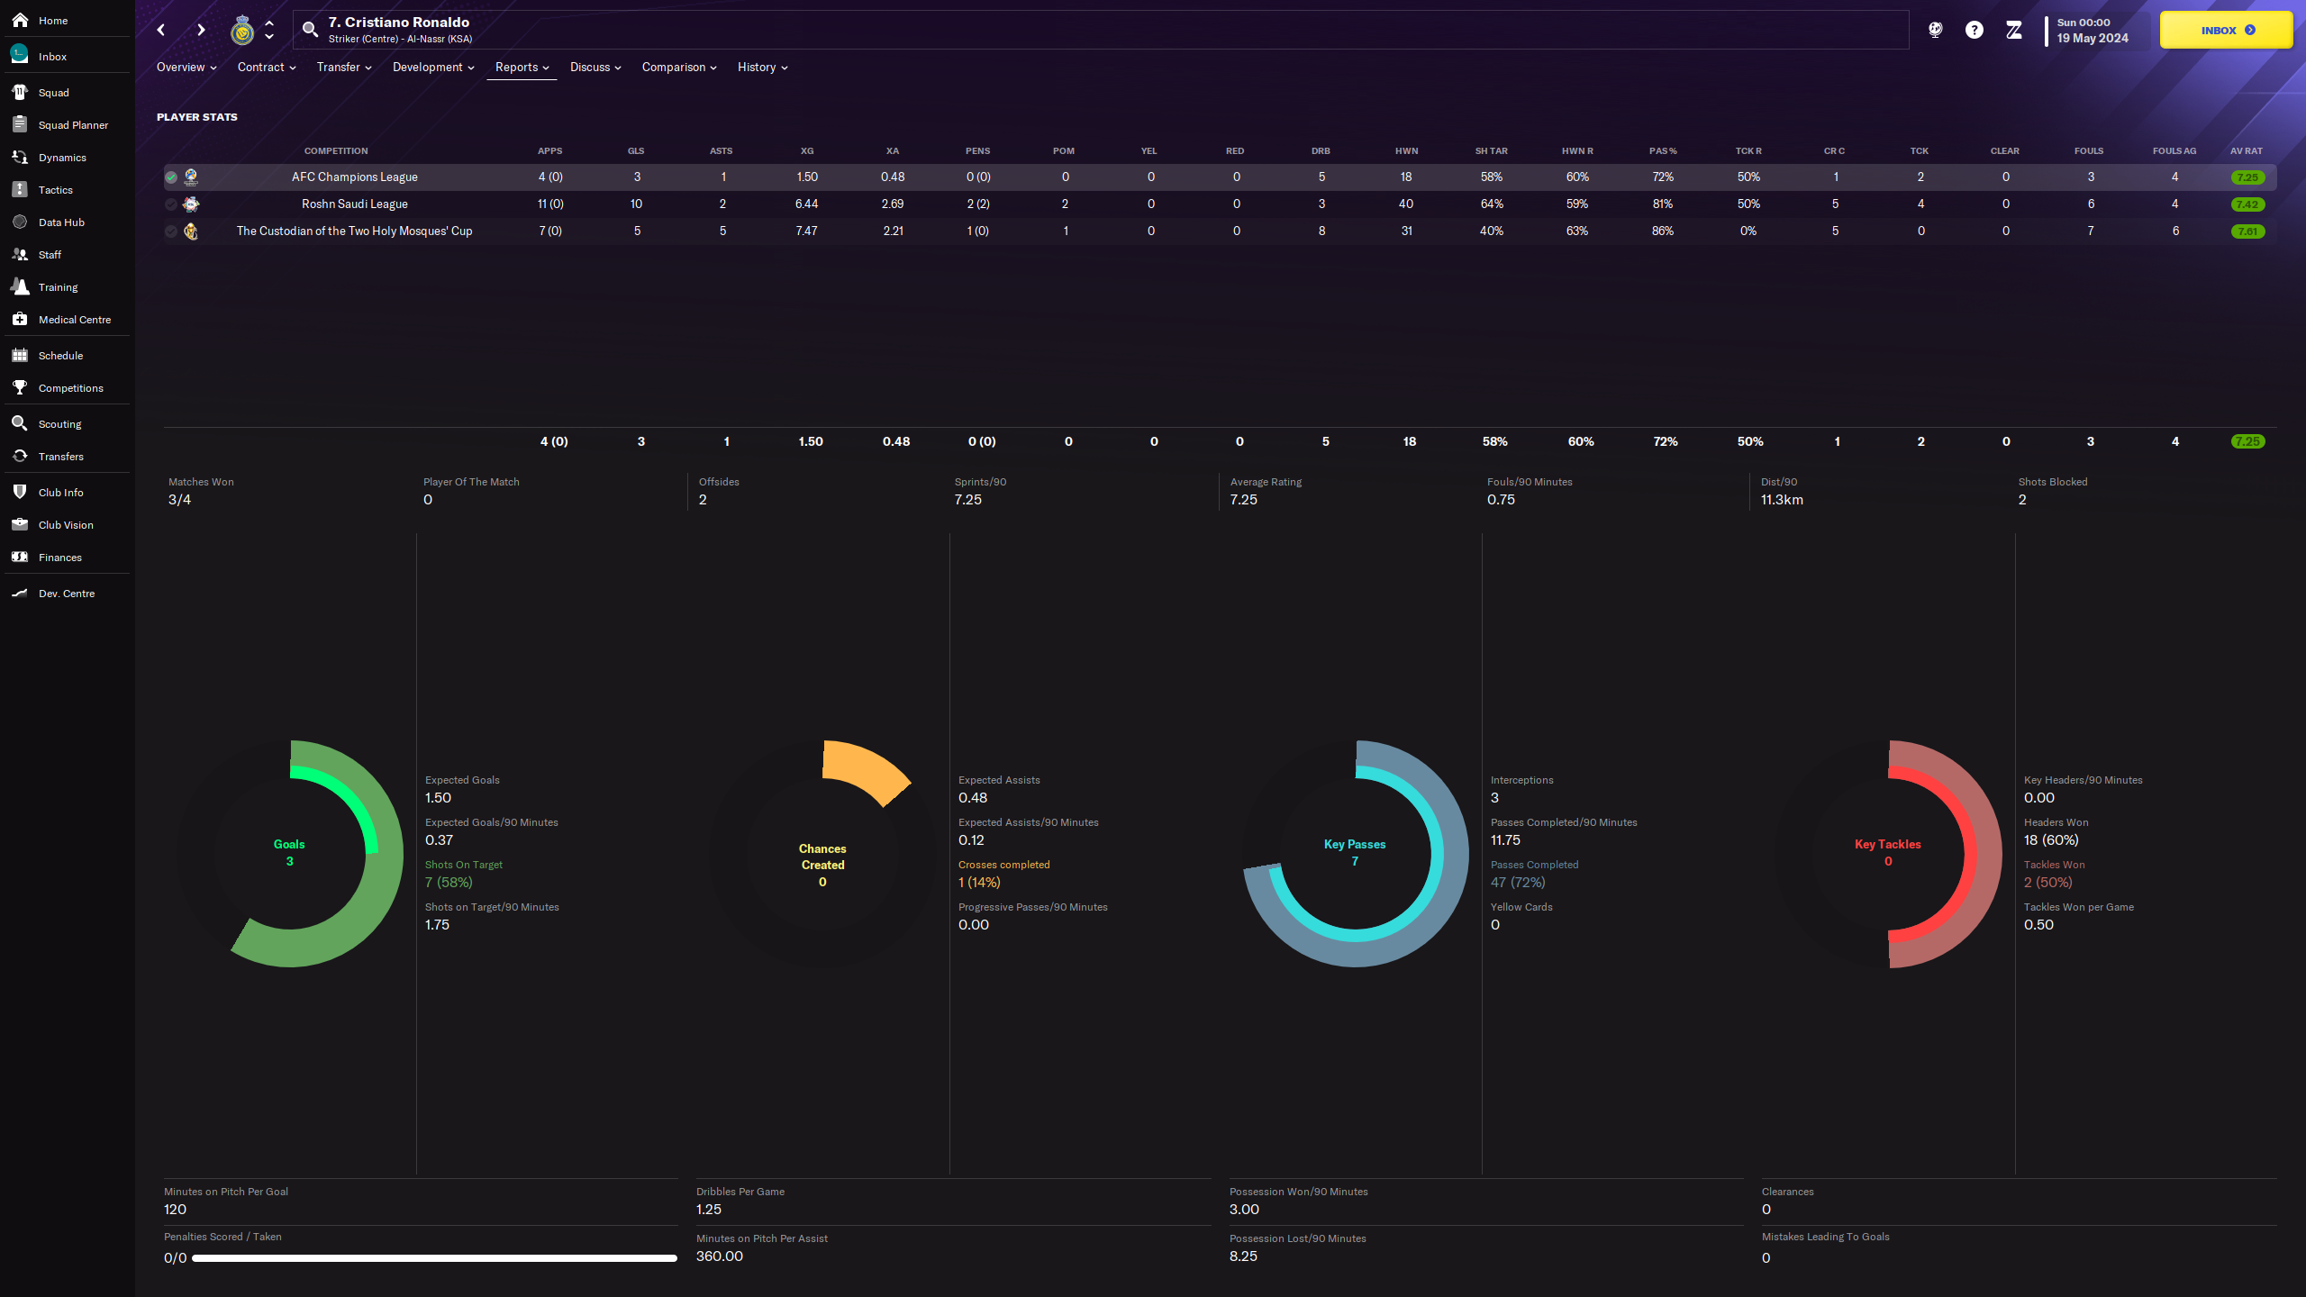The width and height of the screenshot is (2306, 1297).
Task: Sort table by COMPETITION column header
Action: tap(336, 151)
